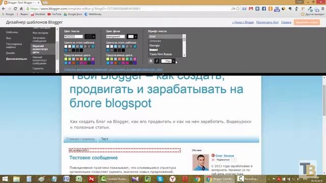This screenshot has height=183, width=326.
Task: Select the Дополнительно section
Action: [x=16, y=59]
